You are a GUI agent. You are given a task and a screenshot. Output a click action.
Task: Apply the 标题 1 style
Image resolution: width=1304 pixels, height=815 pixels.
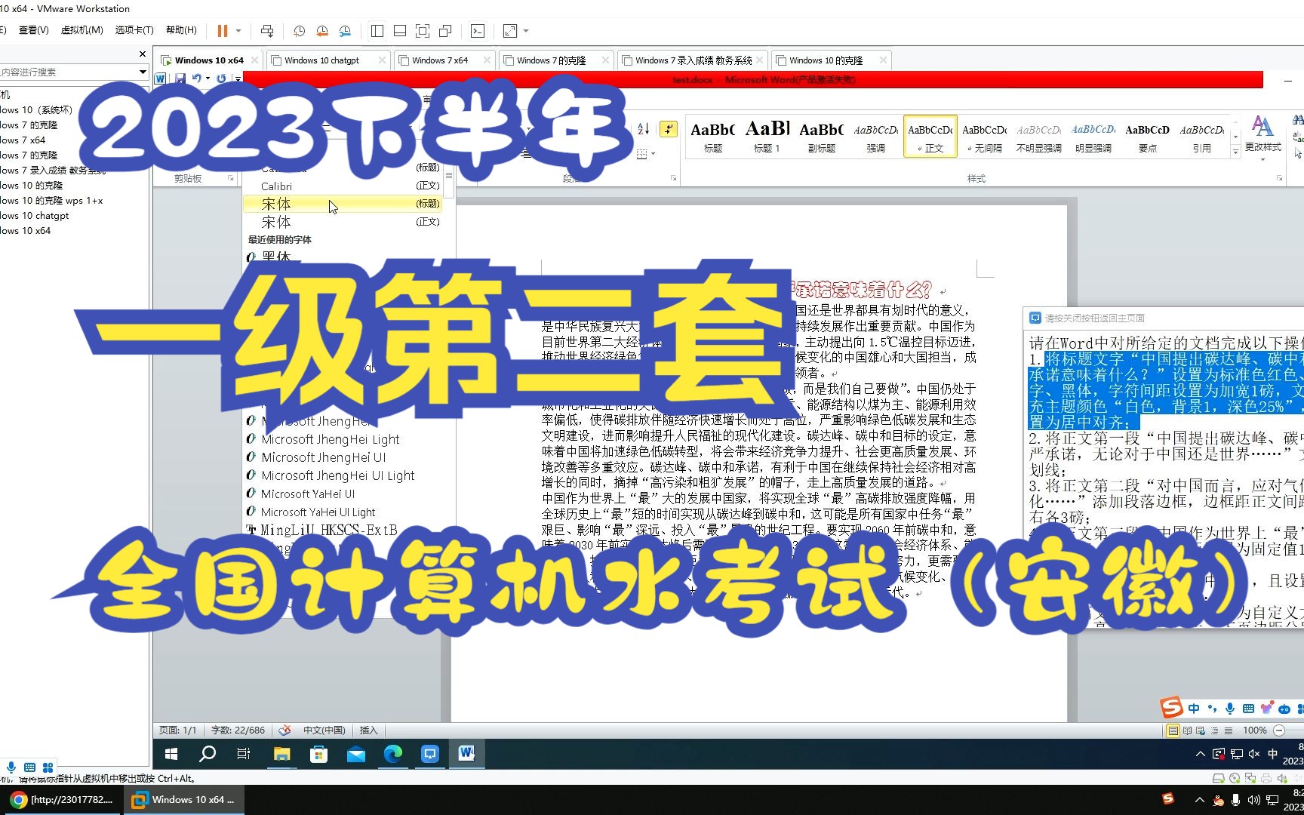click(x=767, y=137)
